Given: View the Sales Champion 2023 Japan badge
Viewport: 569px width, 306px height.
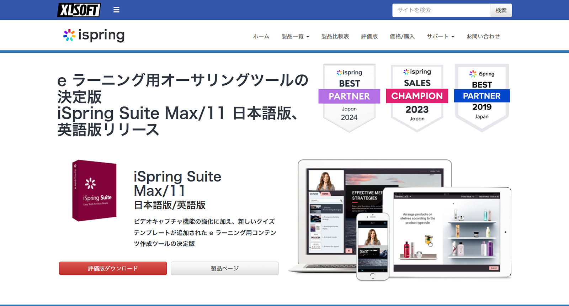Looking at the screenshot, I should pyautogui.click(x=417, y=98).
